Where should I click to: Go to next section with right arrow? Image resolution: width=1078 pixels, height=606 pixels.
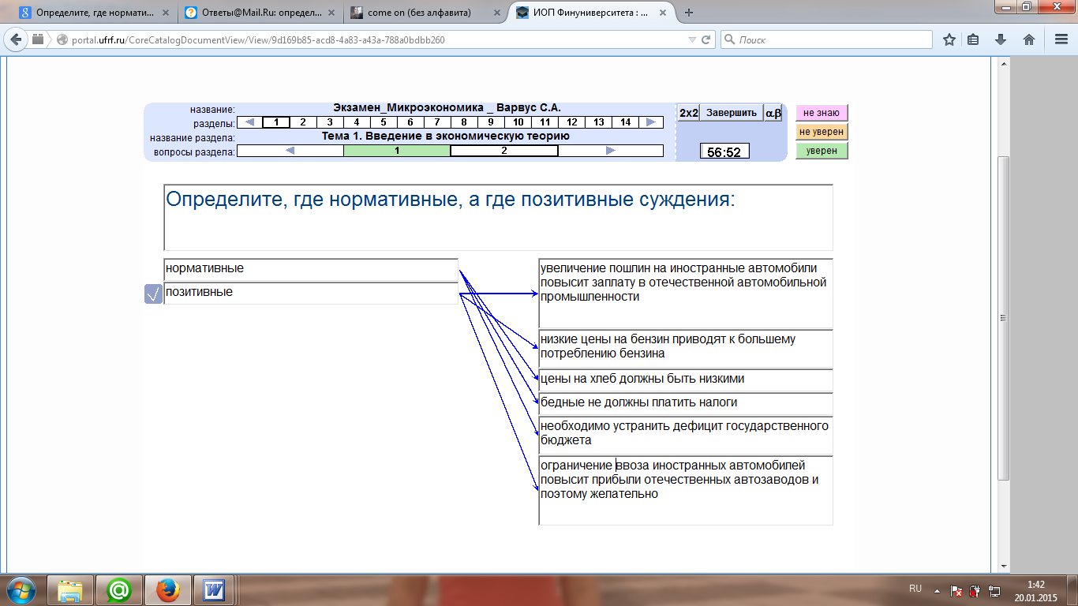(x=650, y=122)
